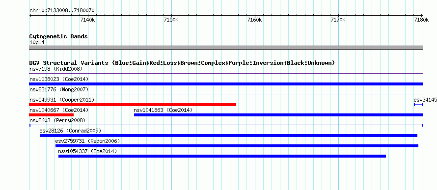
Task: Click the small esv34145 variant marker
Action: pos(419,105)
